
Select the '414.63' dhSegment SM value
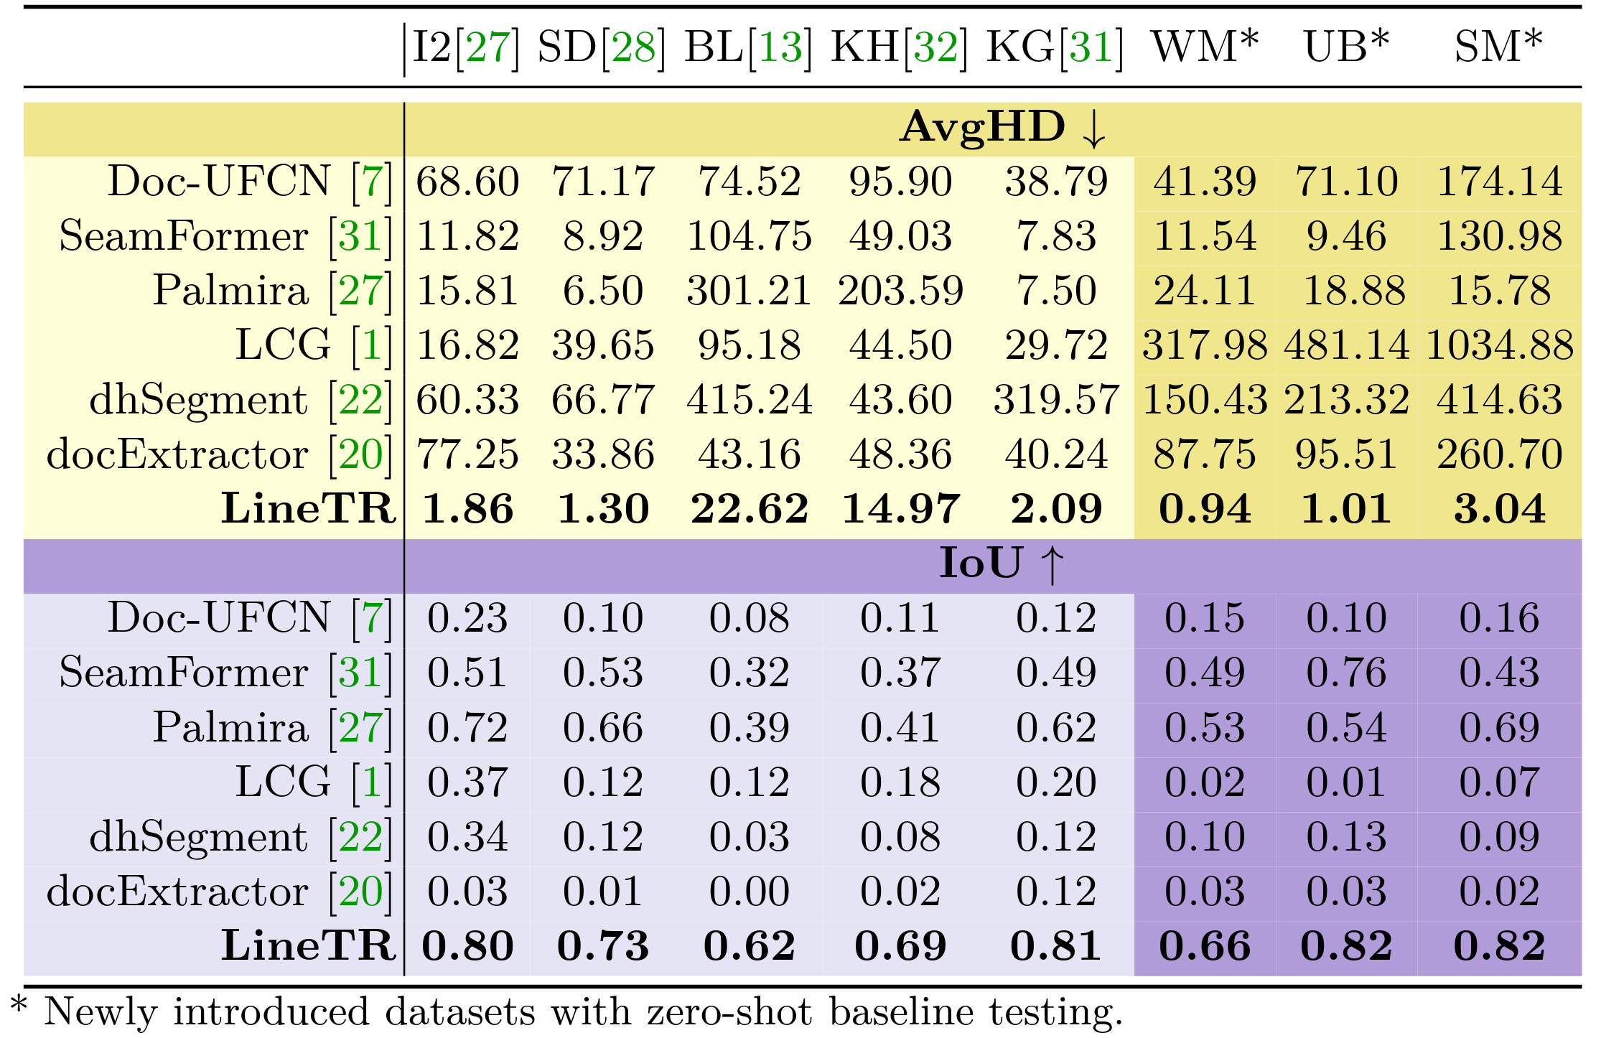(x=1499, y=400)
